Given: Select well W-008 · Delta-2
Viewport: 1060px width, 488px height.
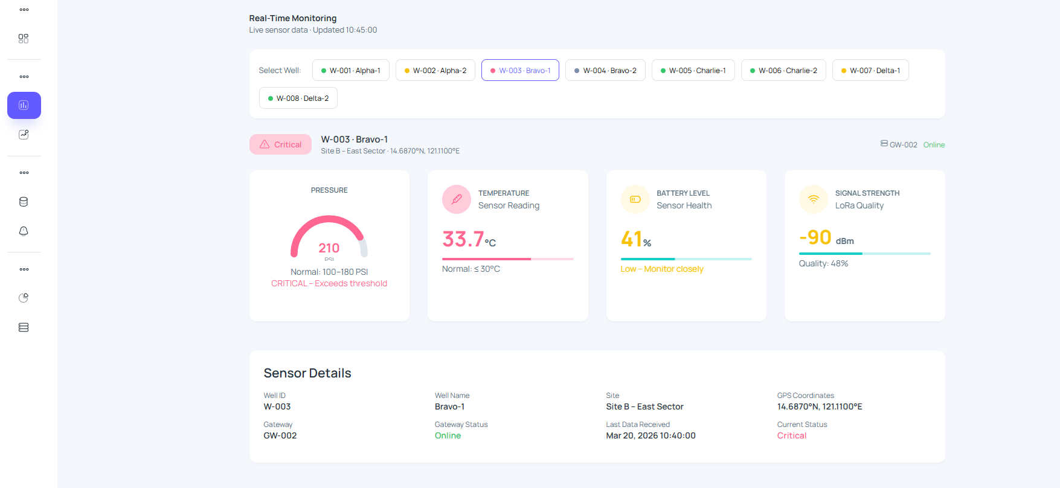Looking at the screenshot, I should point(298,98).
